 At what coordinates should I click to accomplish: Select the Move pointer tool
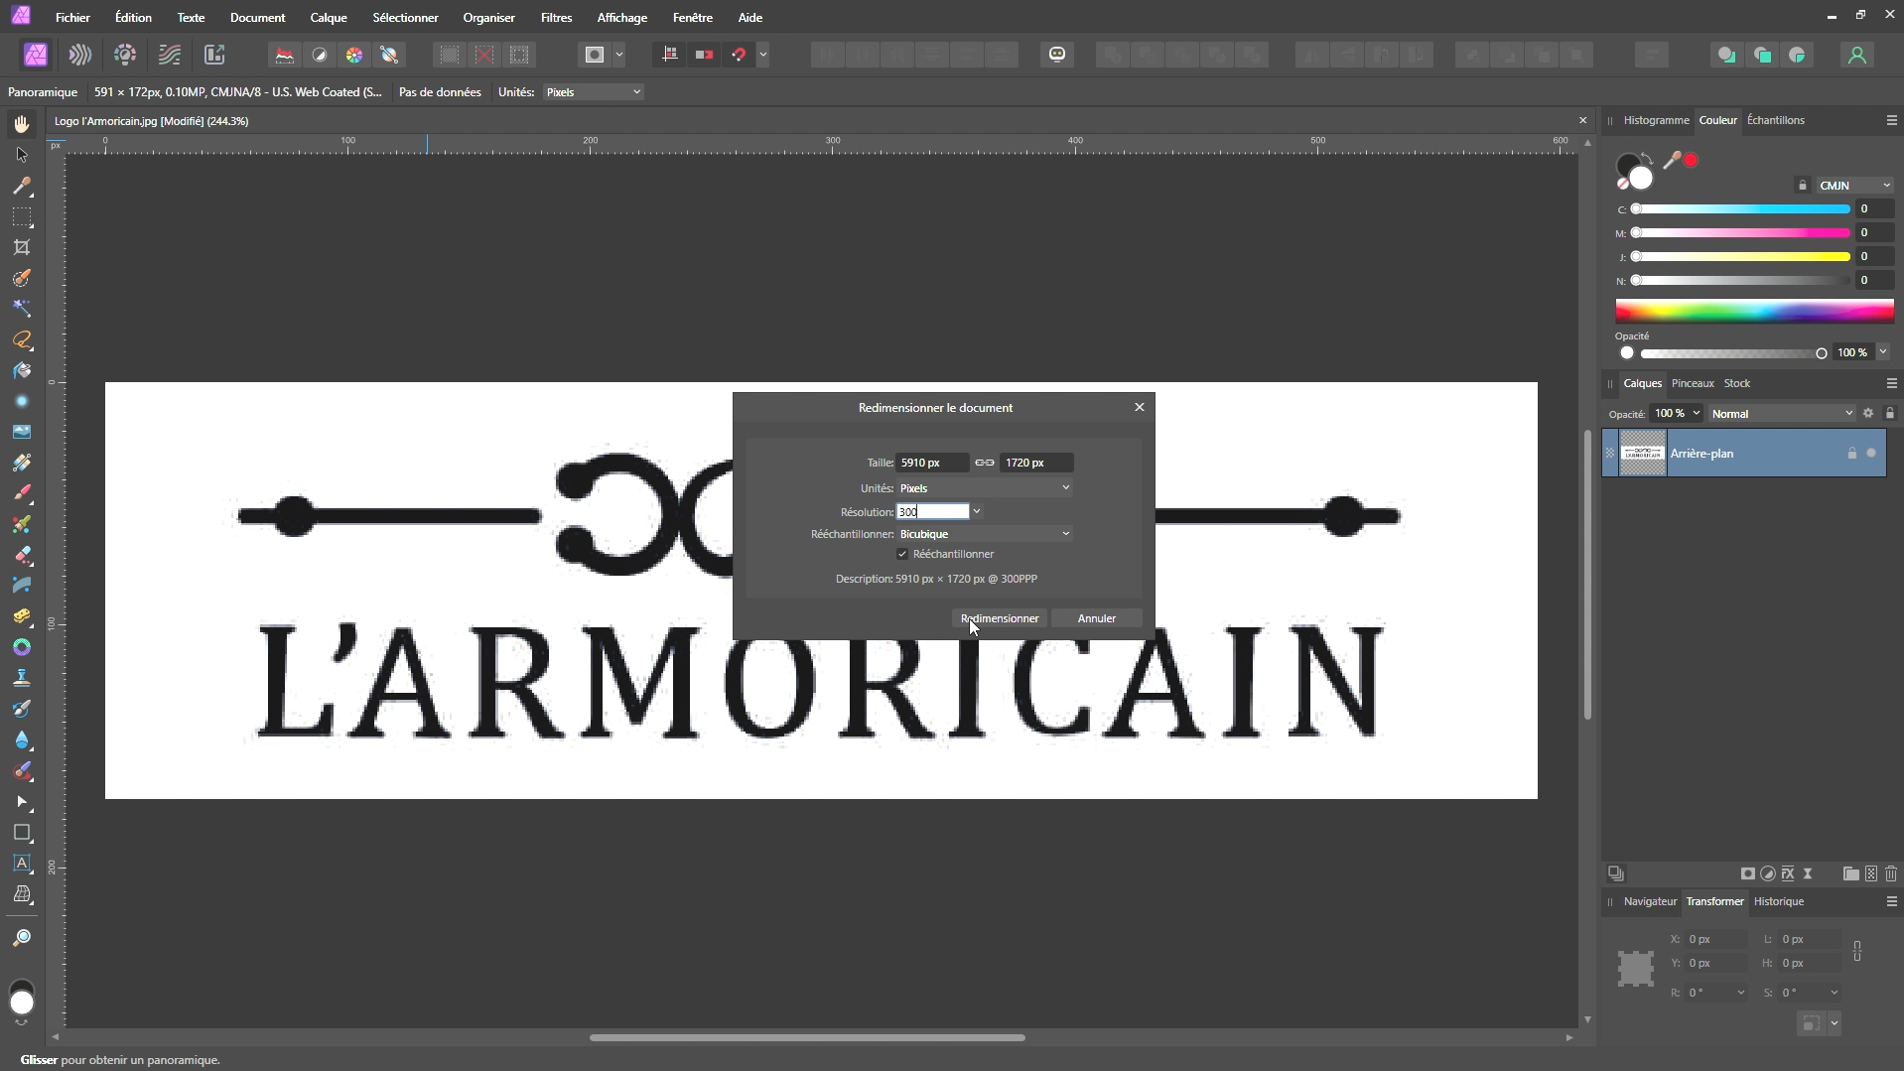tap(22, 155)
